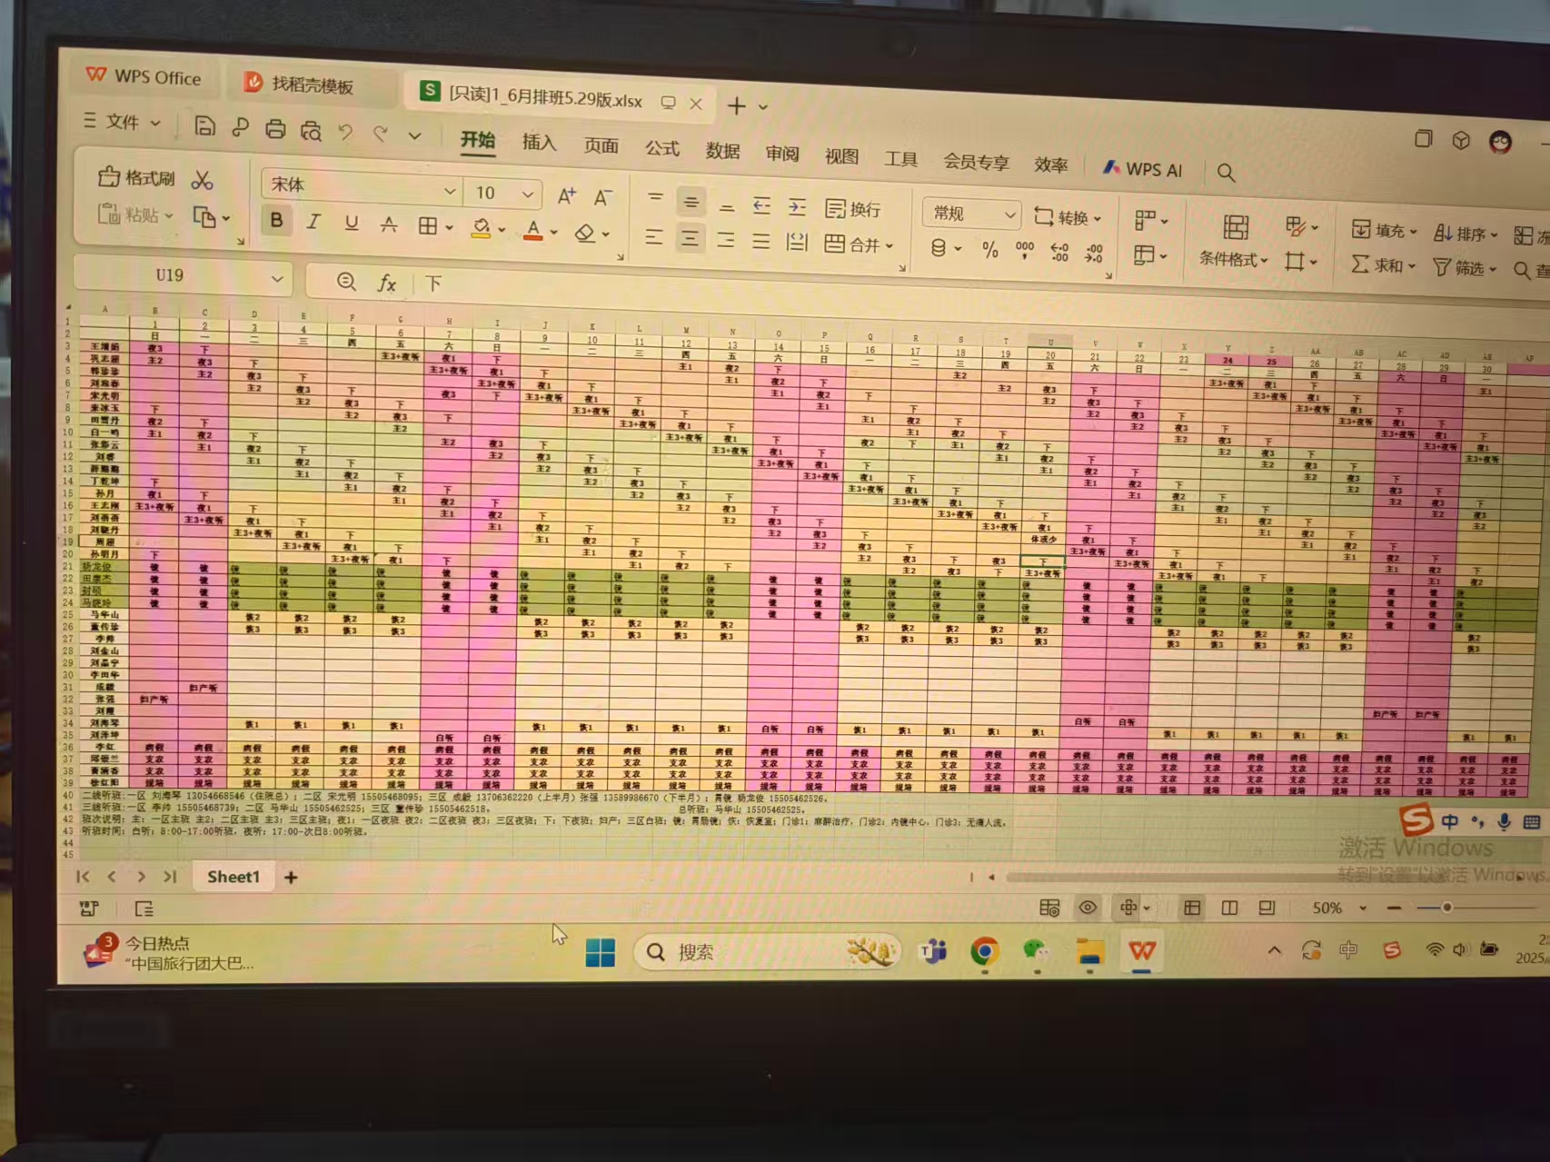Screen dimensions: 1550x1162
Task: Toggle center horizontal alignment
Action: click(690, 239)
